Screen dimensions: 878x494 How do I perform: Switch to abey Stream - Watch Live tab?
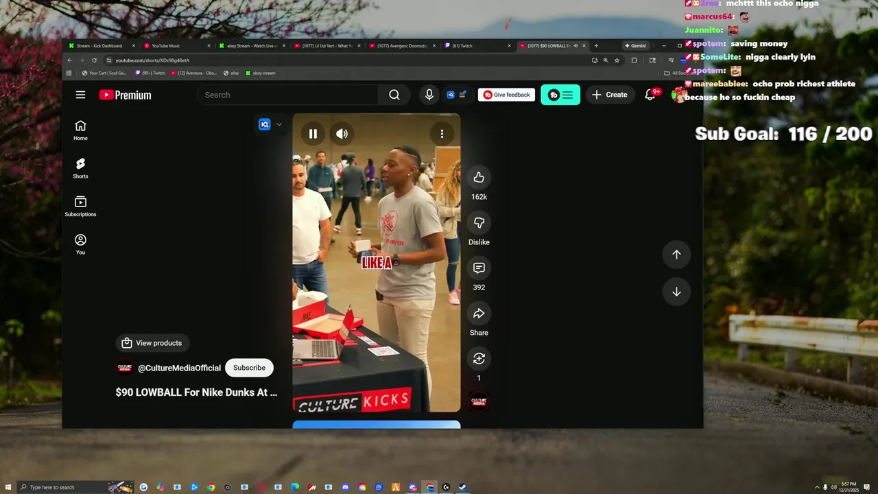tap(251, 46)
